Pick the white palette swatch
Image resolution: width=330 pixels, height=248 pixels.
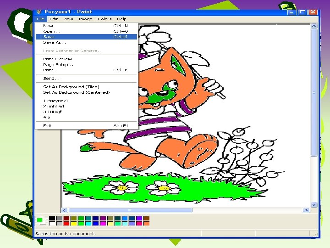(x=52, y=223)
